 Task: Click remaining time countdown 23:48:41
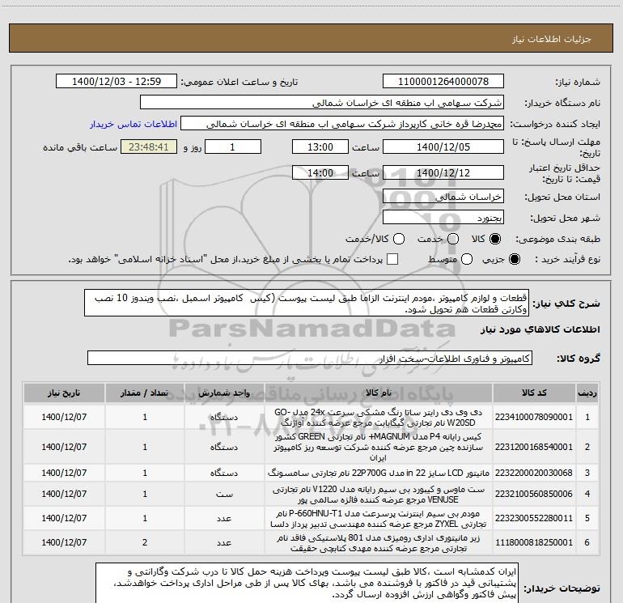coord(149,147)
